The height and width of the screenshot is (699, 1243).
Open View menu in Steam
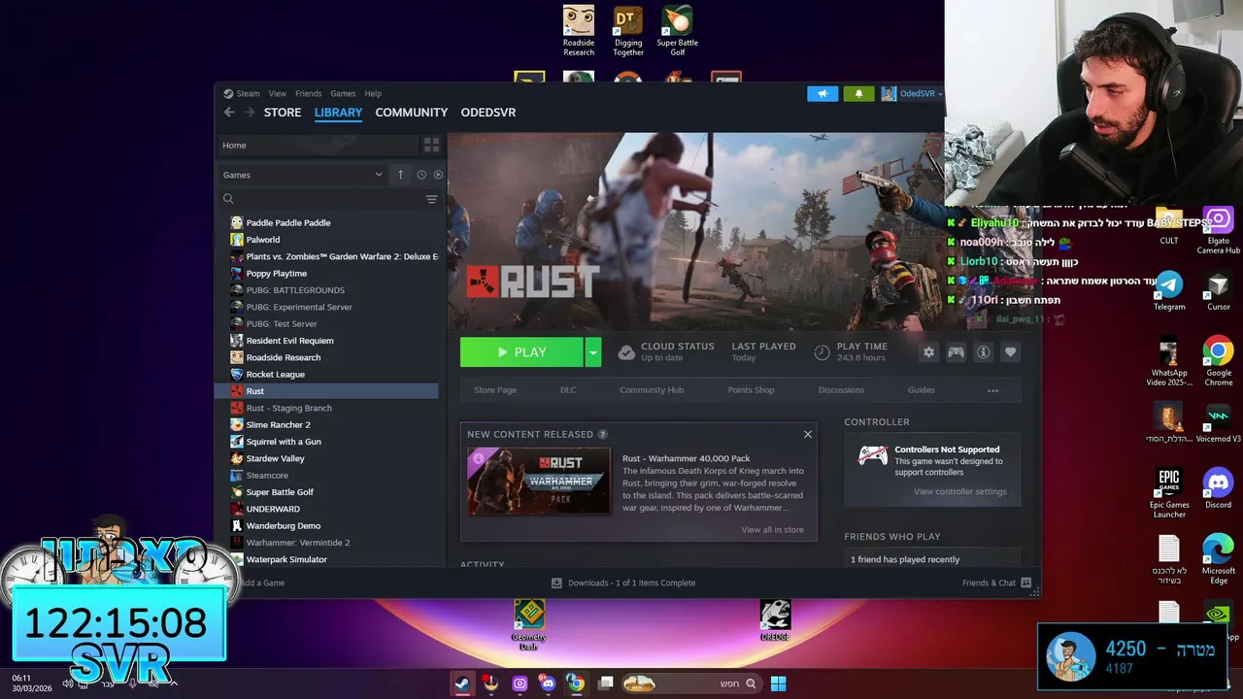coord(278,93)
